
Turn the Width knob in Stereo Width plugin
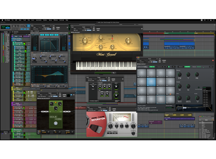tap(116, 95)
